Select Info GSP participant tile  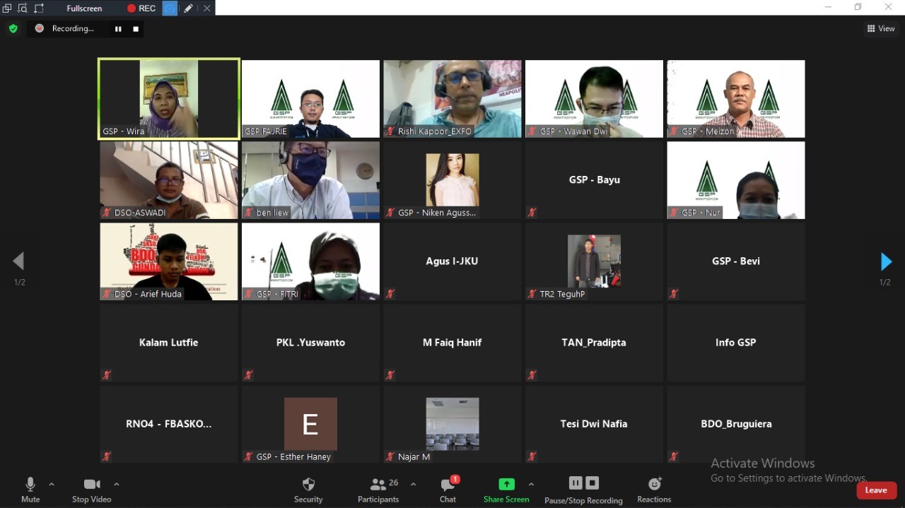pyautogui.click(x=736, y=343)
